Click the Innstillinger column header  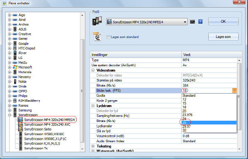point(136,55)
